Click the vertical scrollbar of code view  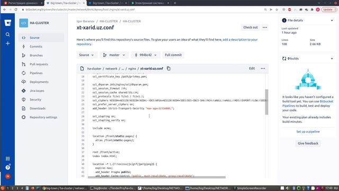[266, 102]
